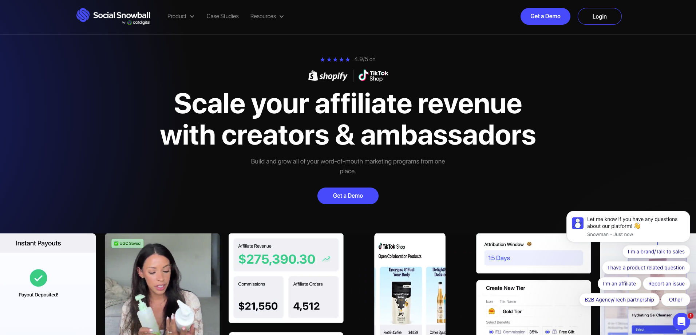Open the Case Studies nav item
This screenshot has height=335, width=696.
[222, 16]
